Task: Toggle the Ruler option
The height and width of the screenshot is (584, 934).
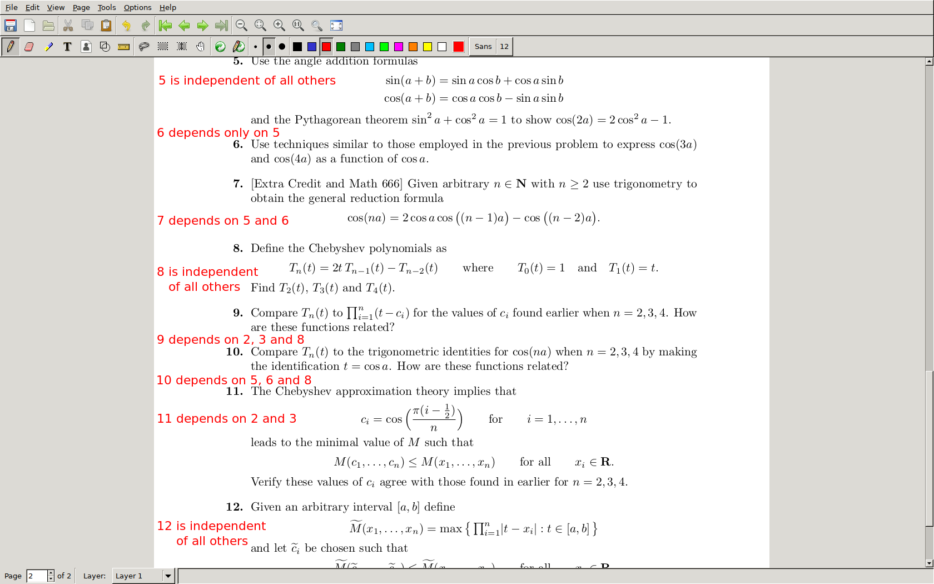Action: pos(124,47)
